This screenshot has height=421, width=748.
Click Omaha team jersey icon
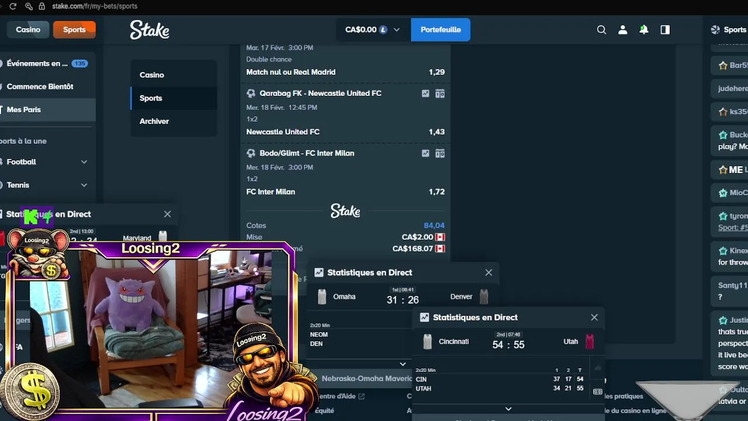coord(321,296)
